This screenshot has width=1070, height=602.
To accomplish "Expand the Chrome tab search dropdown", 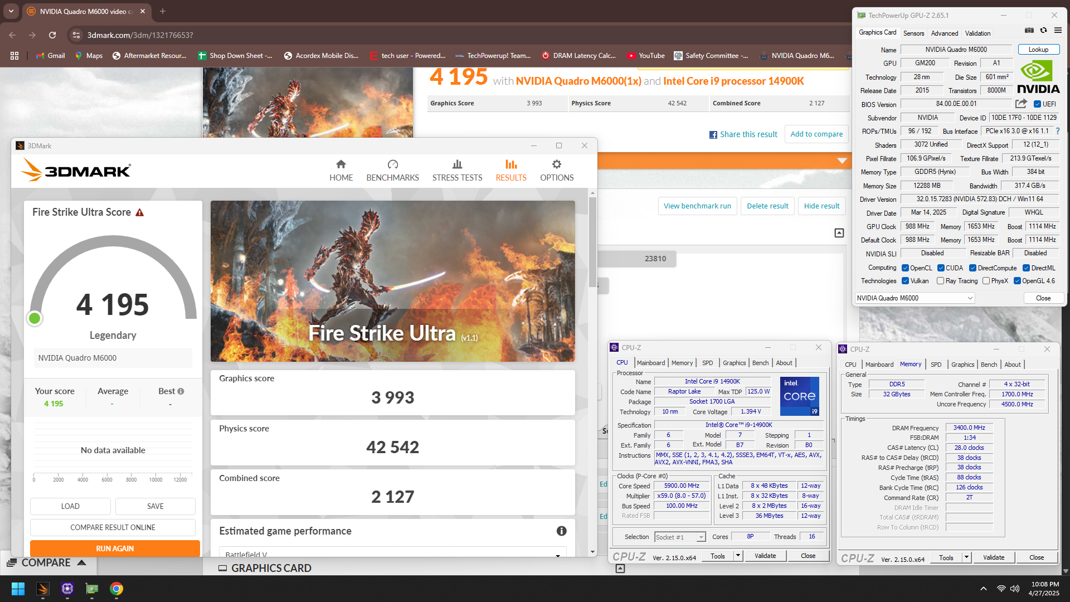I will pyautogui.click(x=11, y=11).
